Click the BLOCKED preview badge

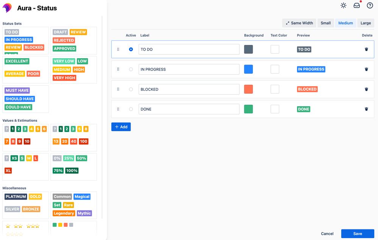pyautogui.click(x=307, y=89)
